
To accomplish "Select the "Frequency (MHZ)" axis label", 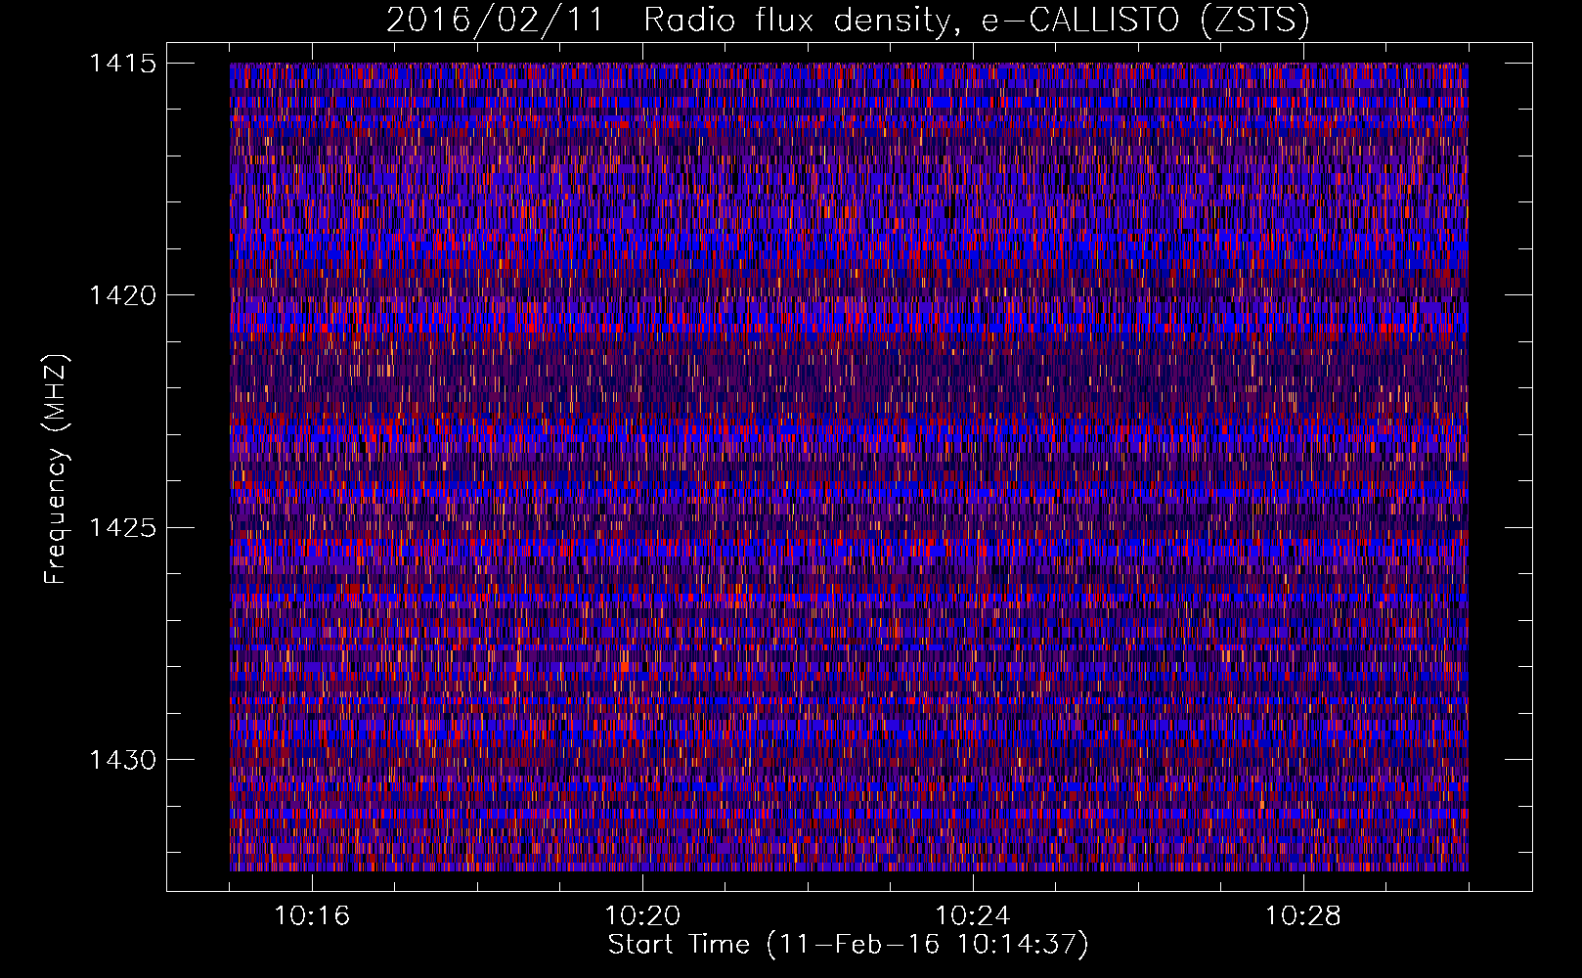I will pyautogui.click(x=56, y=468).
